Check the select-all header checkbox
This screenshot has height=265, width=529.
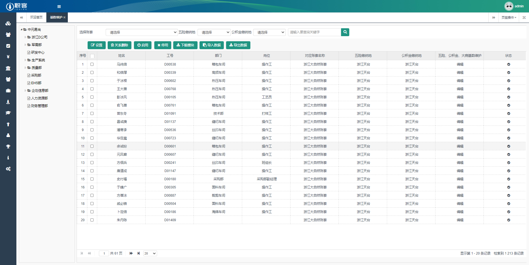(92, 56)
